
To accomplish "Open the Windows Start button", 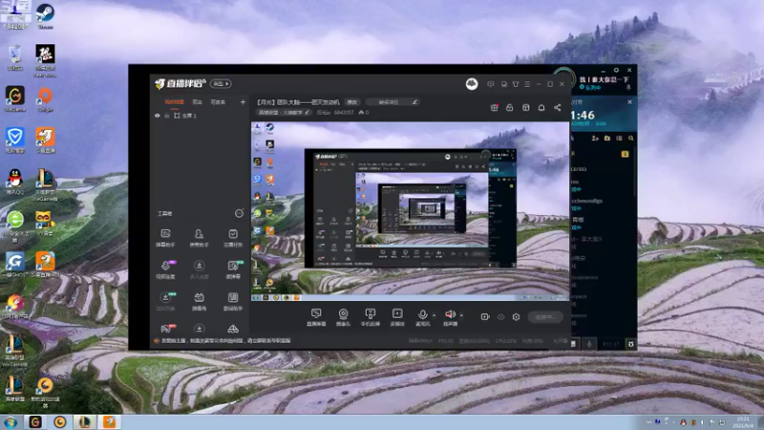I will (11, 421).
